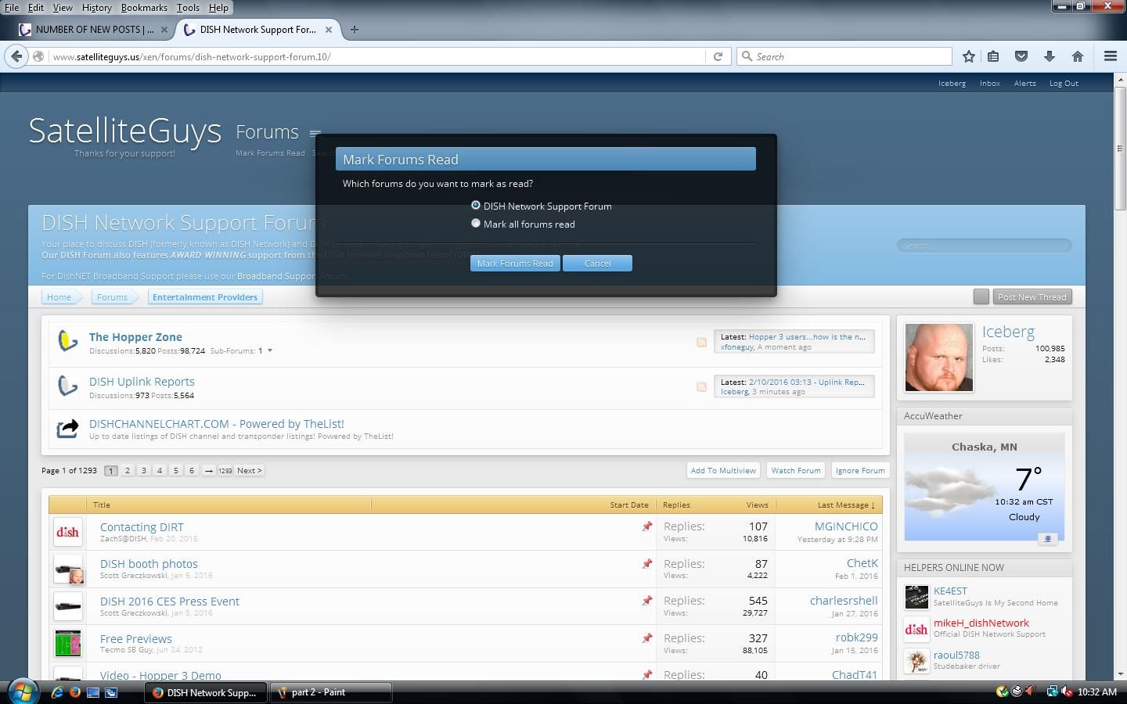This screenshot has width=1127, height=704.
Task: Expand the Sub-Forums dropdown arrow in Hopper Zone
Action: click(x=270, y=350)
